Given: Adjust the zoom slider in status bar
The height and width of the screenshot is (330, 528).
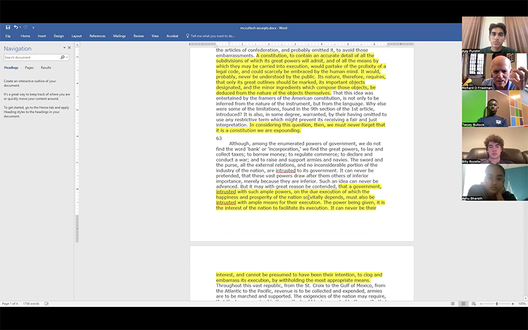Looking at the screenshot, I should pyautogui.click(x=496, y=304).
